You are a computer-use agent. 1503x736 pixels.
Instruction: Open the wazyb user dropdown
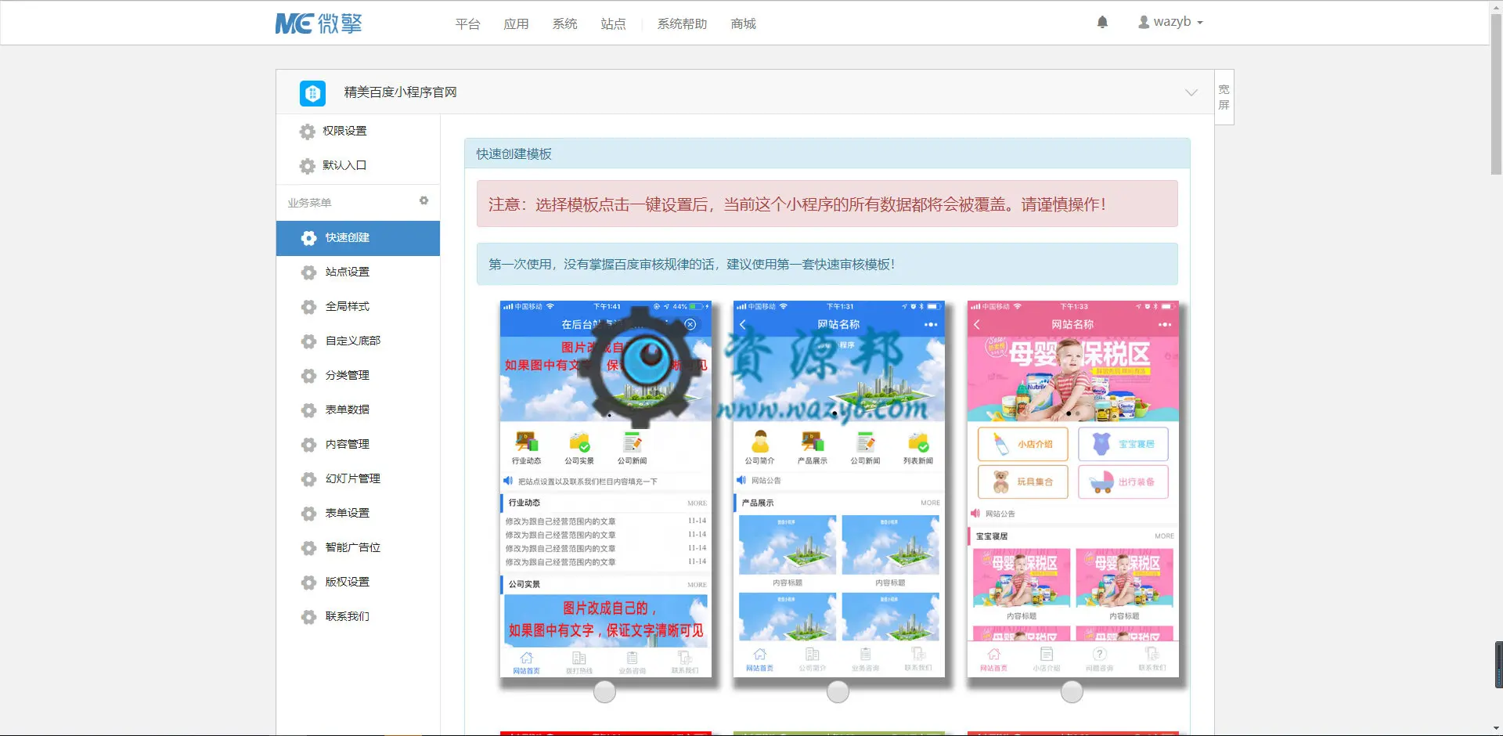pyautogui.click(x=1170, y=22)
